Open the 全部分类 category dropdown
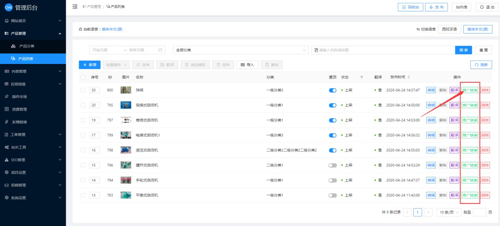Screen dimensions: 500x226 [x=240, y=50]
